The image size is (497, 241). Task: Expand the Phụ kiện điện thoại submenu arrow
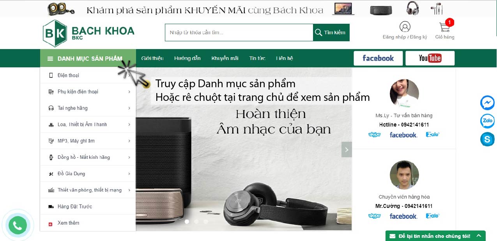(x=129, y=92)
